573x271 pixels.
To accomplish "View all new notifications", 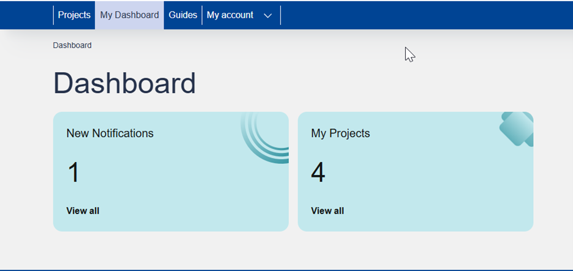I will pos(83,210).
